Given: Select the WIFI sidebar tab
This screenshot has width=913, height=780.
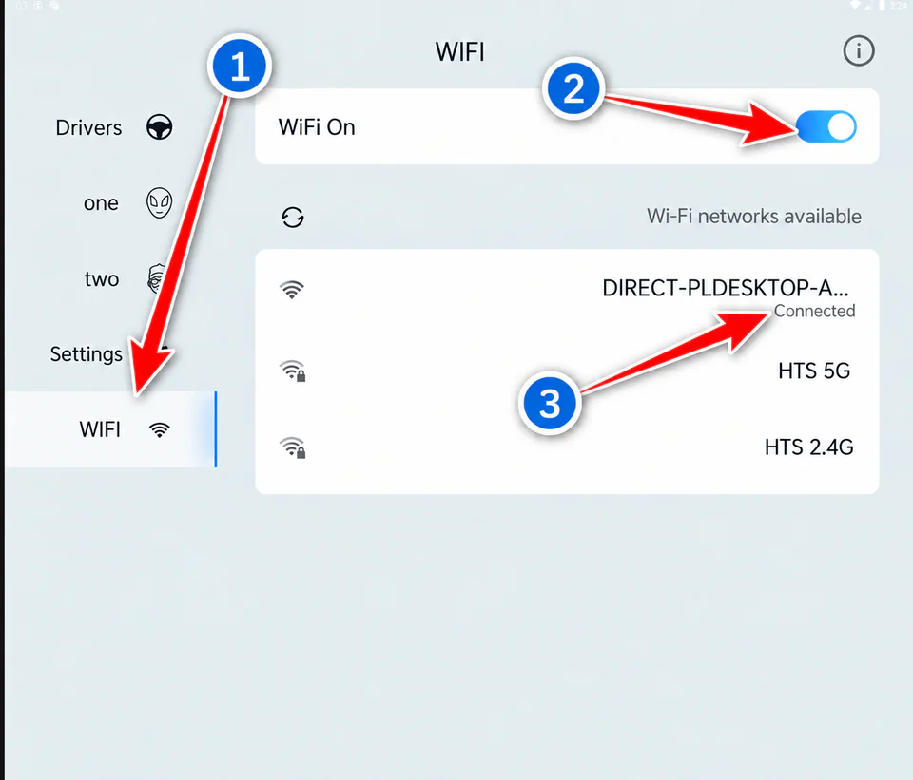Looking at the screenshot, I should pos(110,429).
